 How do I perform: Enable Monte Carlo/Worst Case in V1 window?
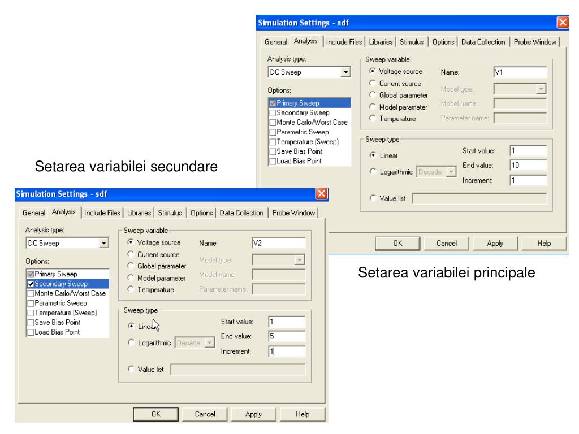273,123
